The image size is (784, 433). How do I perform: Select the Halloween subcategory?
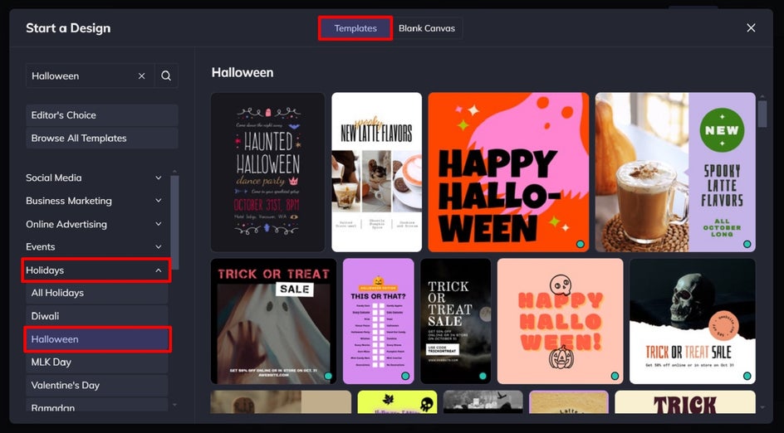(x=97, y=339)
